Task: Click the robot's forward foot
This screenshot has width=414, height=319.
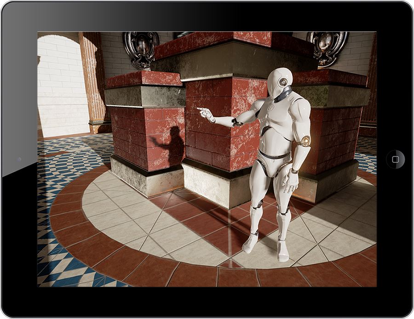Action: click(250, 243)
